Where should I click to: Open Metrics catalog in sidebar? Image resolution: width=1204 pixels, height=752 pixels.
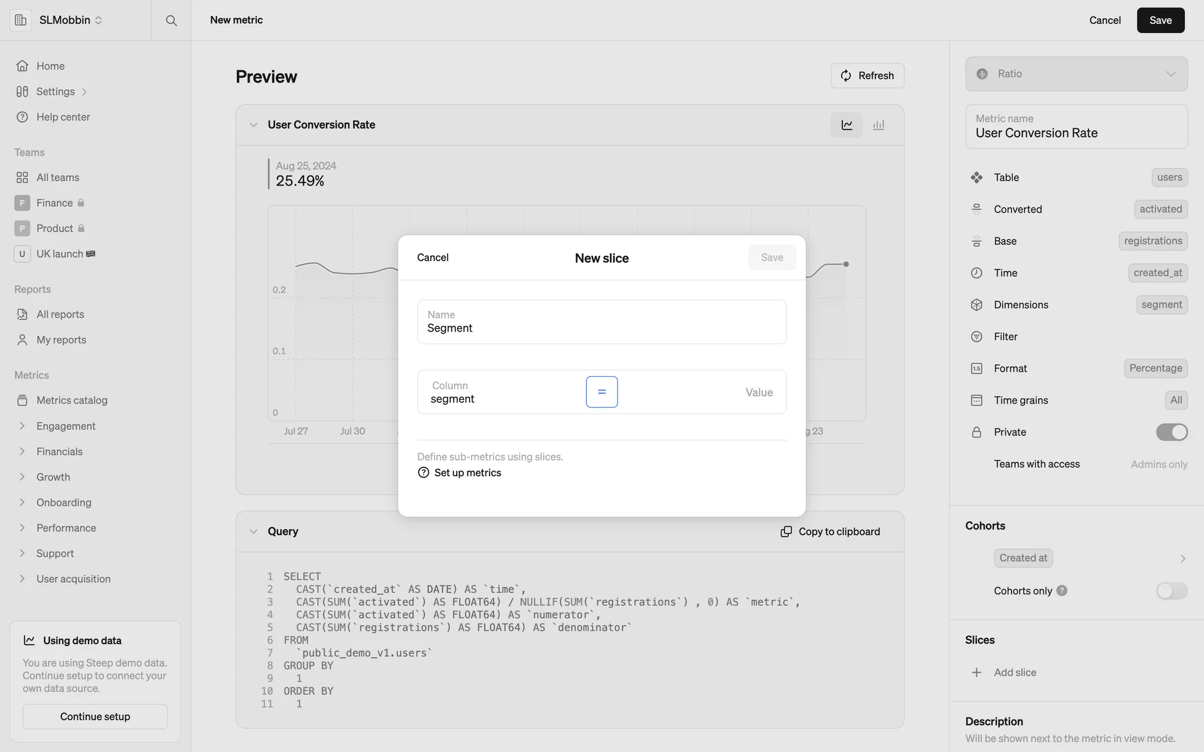click(71, 400)
